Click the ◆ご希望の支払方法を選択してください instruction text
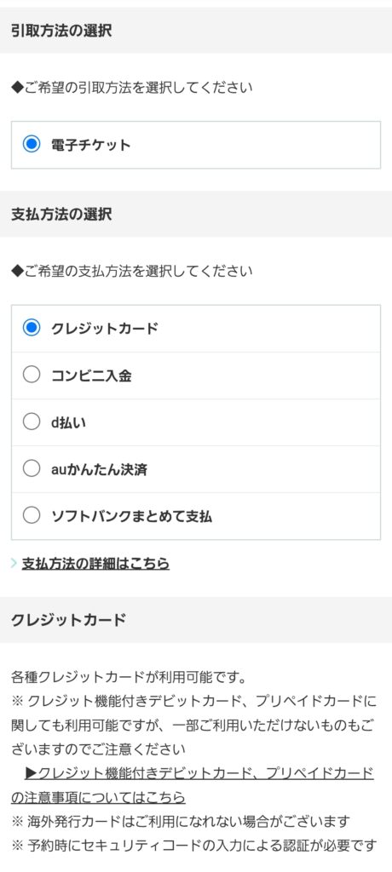Screen dimensions: 392x872 click(x=131, y=272)
